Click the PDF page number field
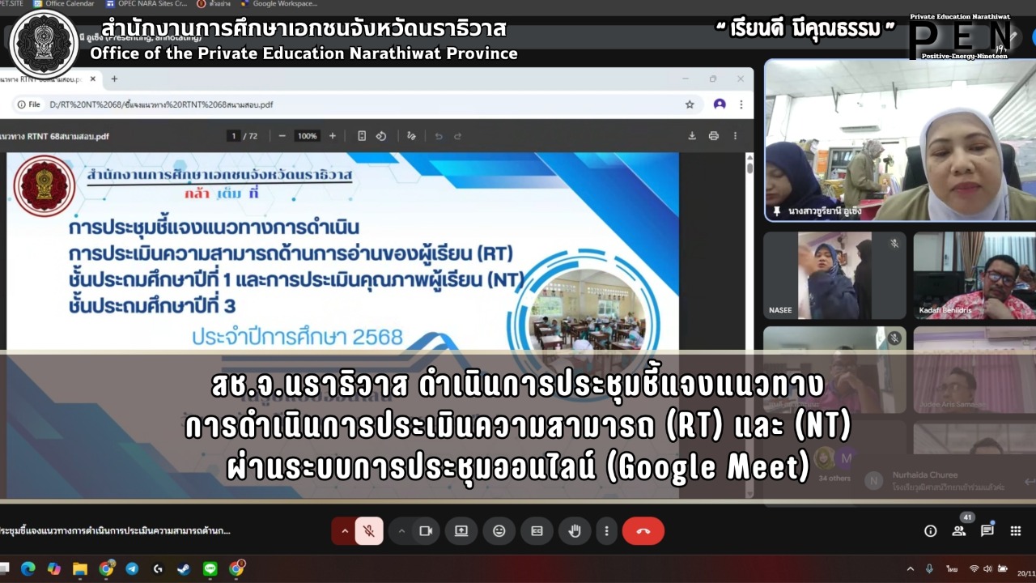 pyautogui.click(x=233, y=136)
